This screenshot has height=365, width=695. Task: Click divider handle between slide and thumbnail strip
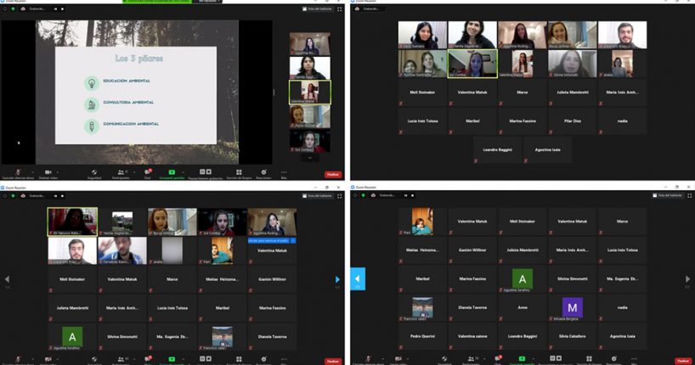pyautogui.click(x=274, y=92)
